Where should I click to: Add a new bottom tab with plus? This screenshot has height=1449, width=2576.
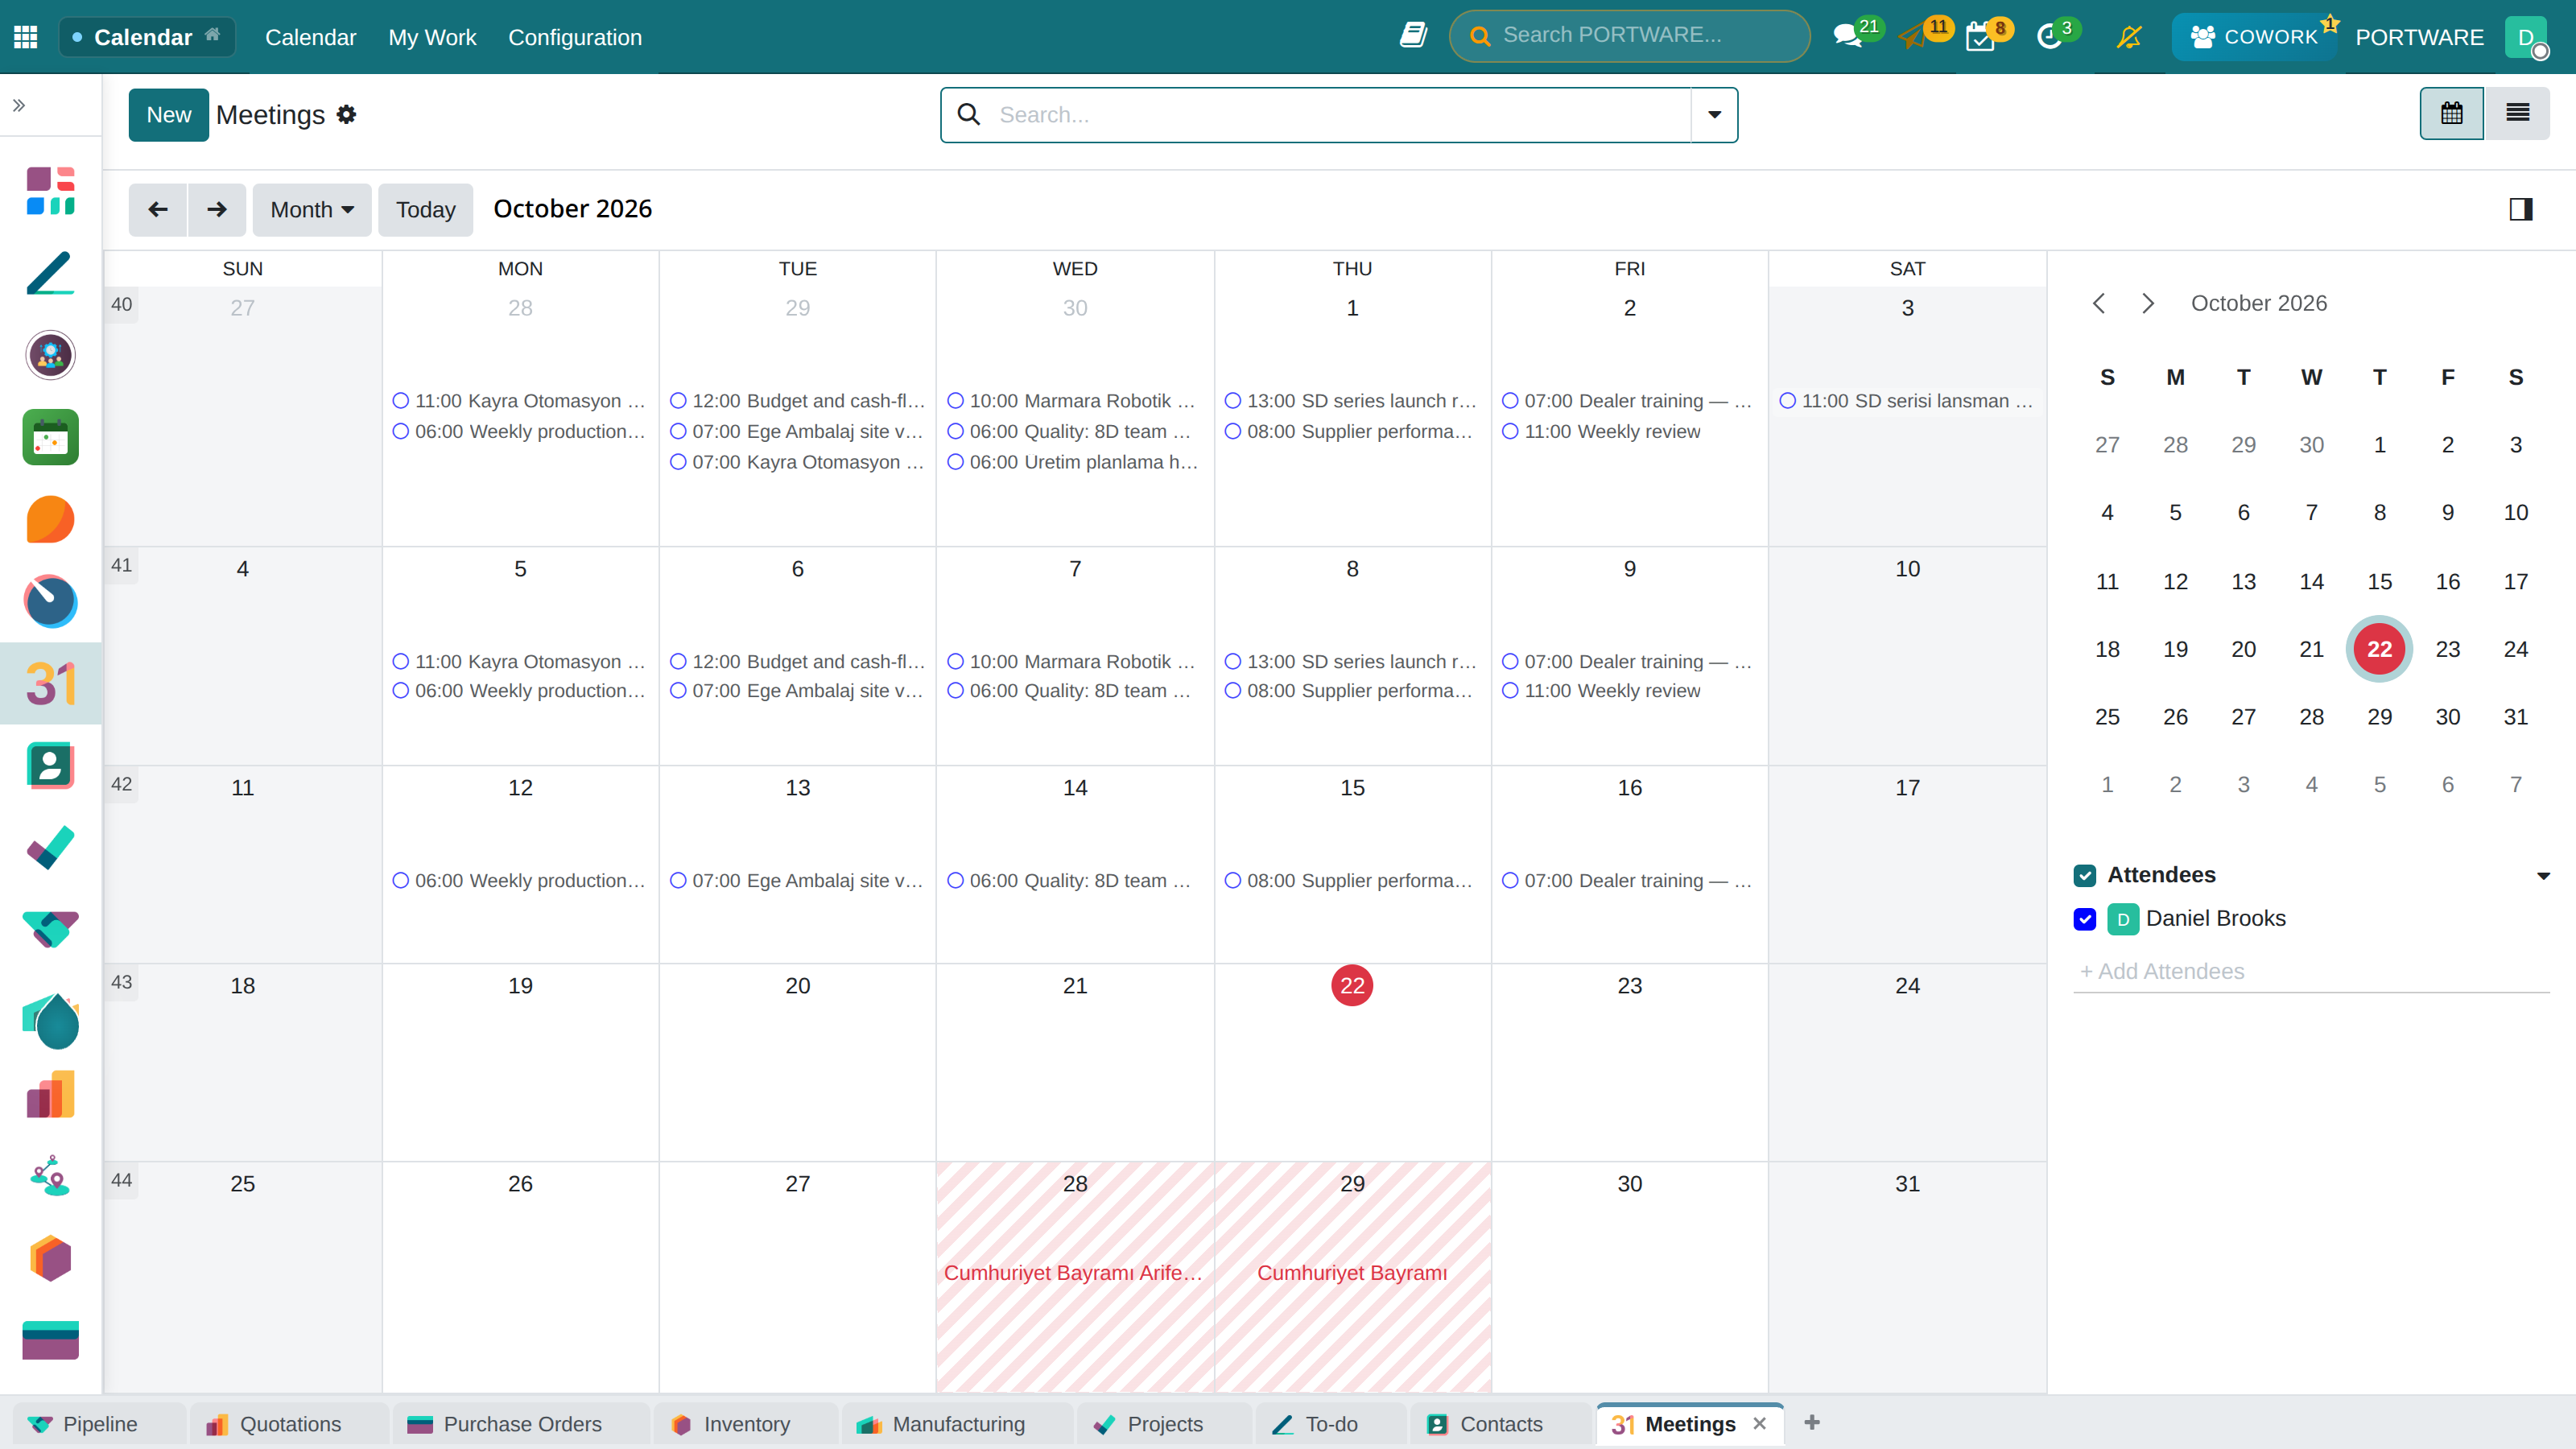[1811, 1422]
